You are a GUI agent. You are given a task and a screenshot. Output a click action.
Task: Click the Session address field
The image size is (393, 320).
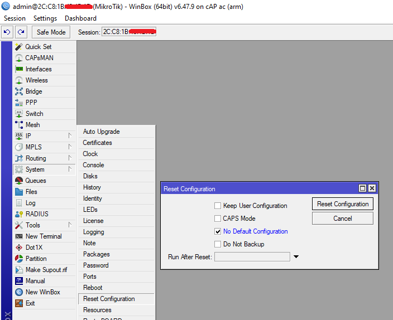point(129,32)
